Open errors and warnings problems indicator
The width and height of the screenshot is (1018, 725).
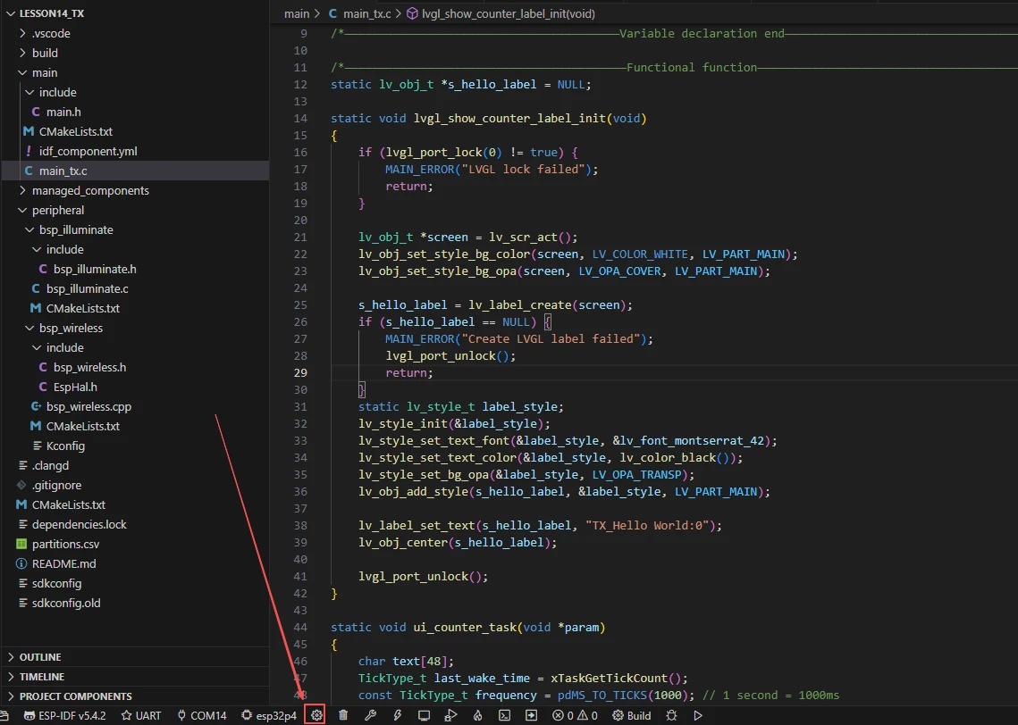[575, 715]
